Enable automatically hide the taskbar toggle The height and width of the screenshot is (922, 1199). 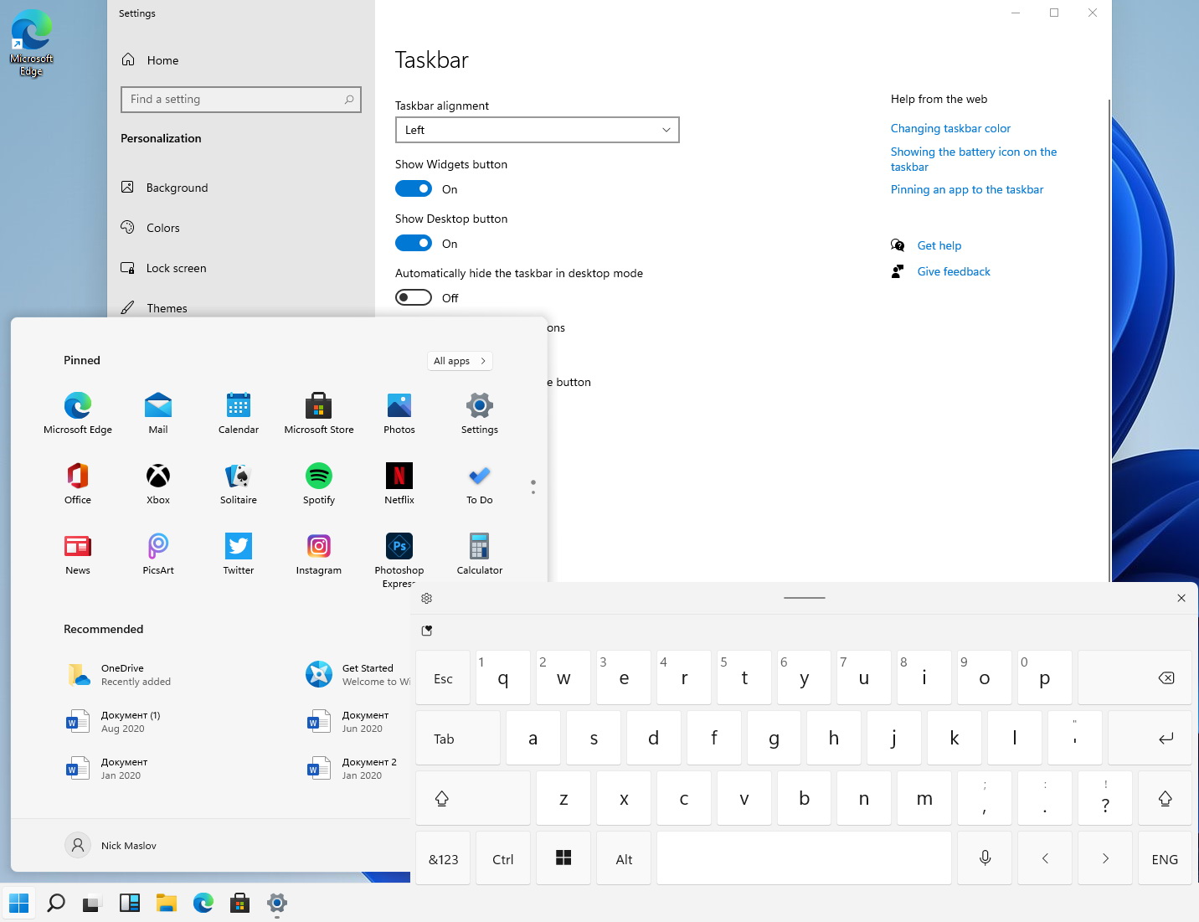[x=414, y=298]
